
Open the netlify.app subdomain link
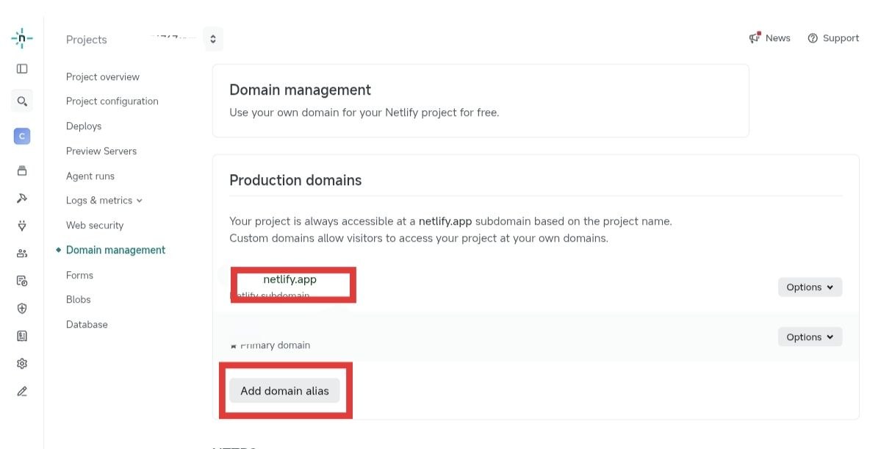tap(290, 280)
